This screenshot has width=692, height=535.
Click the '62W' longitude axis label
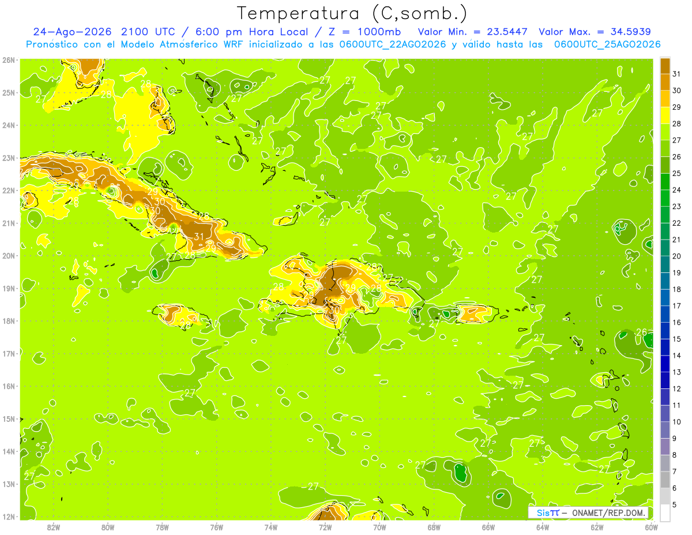[x=597, y=527]
